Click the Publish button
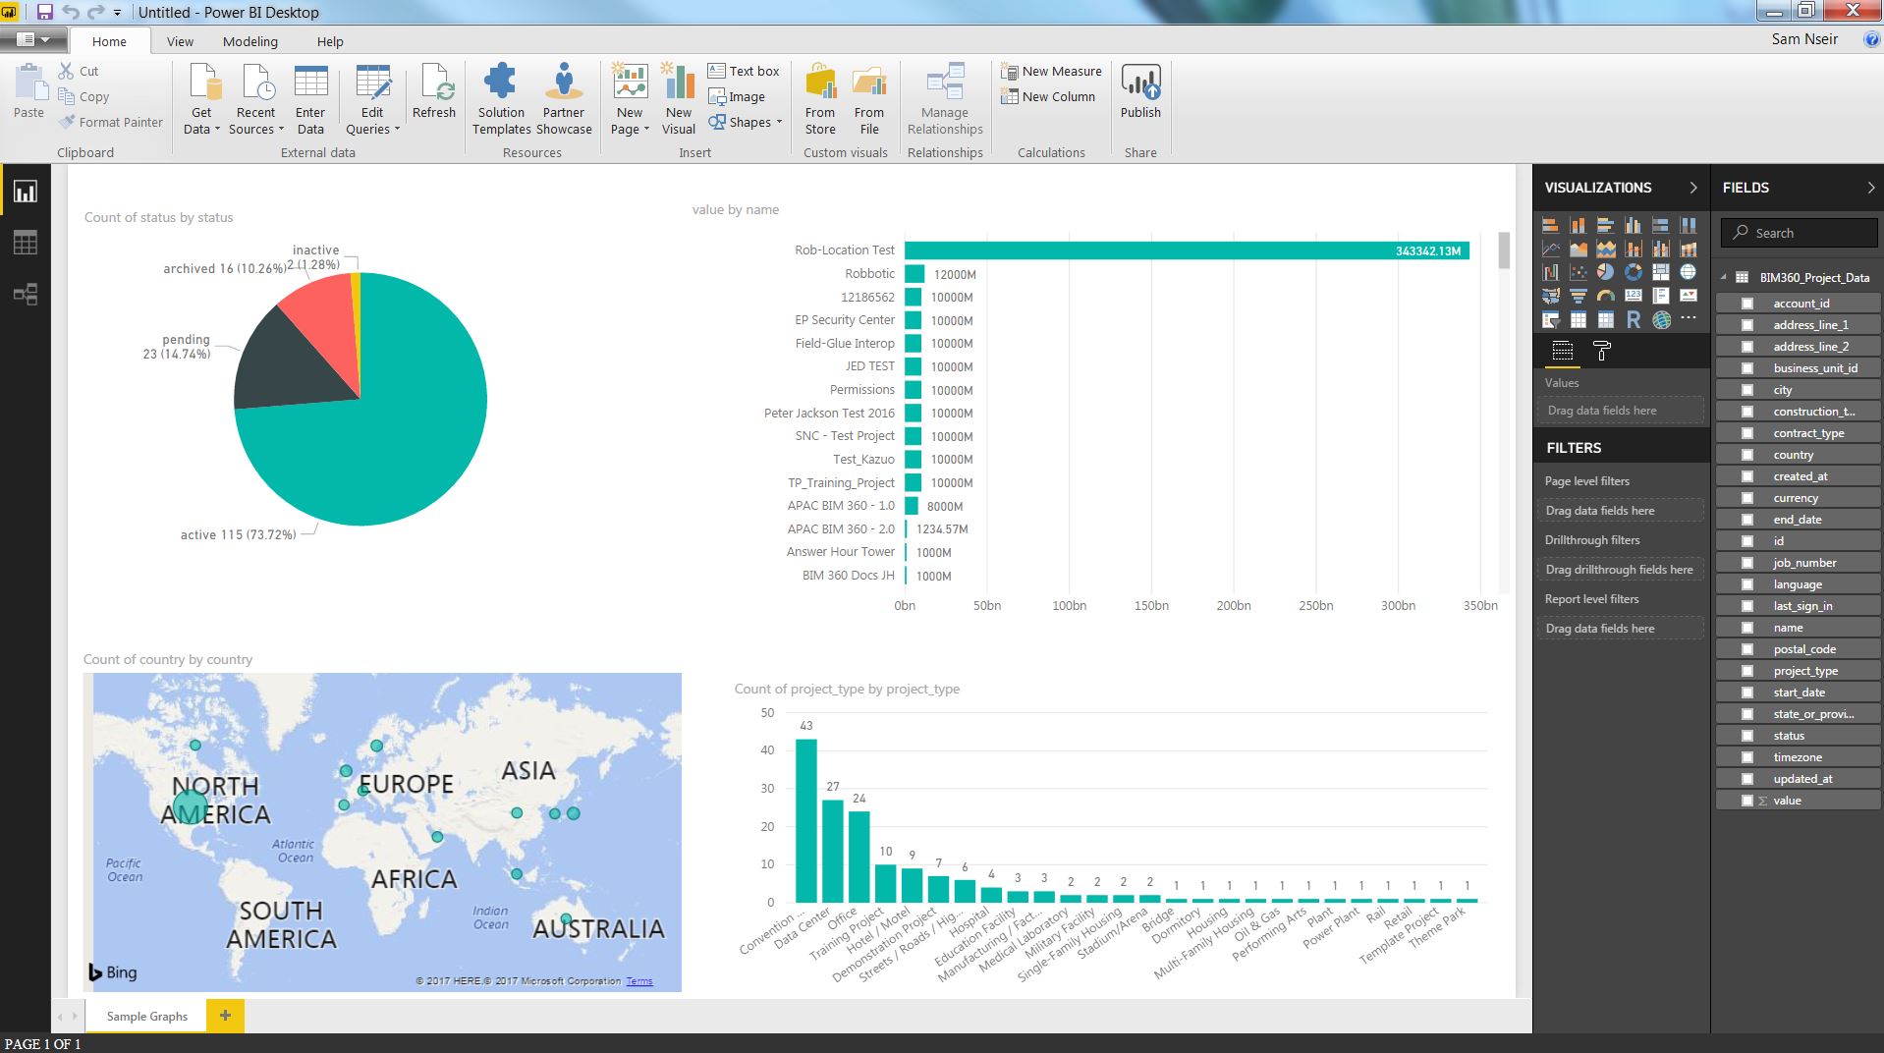Image resolution: width=1884 pixels, height=1053 pixels. (x=1140, y=91)
